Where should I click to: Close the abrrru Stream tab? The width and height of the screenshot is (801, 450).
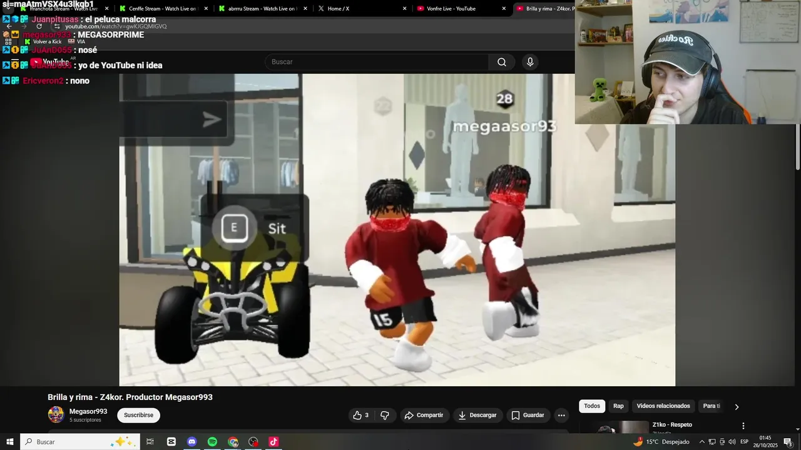[305, 9]
